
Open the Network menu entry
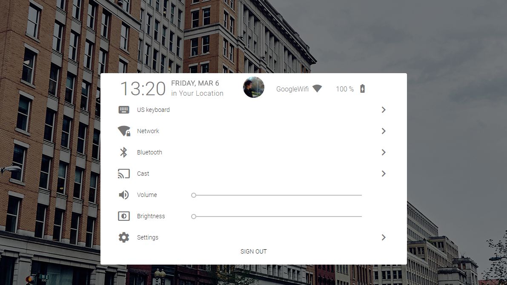tap(254, 131)
